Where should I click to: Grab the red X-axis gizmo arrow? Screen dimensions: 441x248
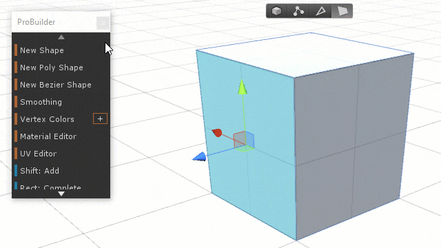(x=217, y=132)
